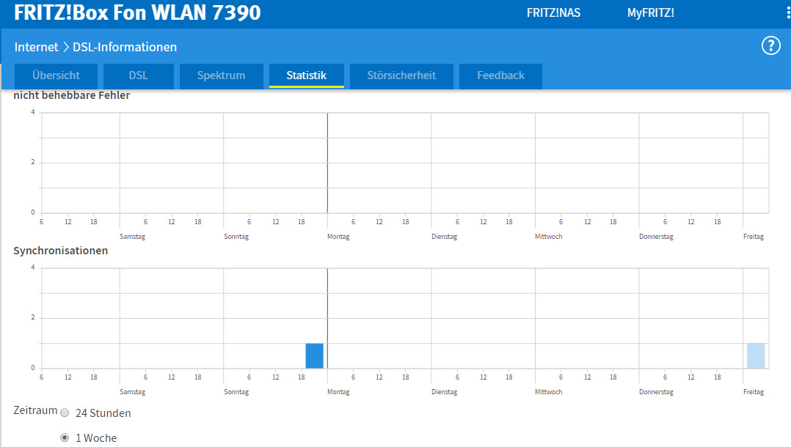
Task: Click the DSL-Informationen breadcrumb text
Action: point(125,47)
